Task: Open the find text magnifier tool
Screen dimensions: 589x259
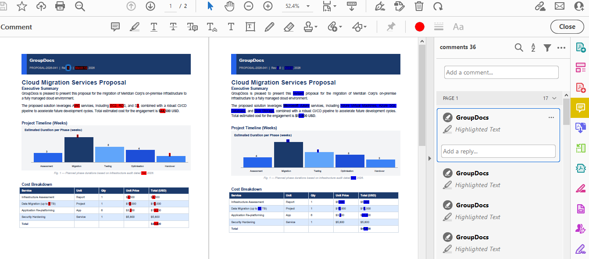Action: (x=80, y=6)
